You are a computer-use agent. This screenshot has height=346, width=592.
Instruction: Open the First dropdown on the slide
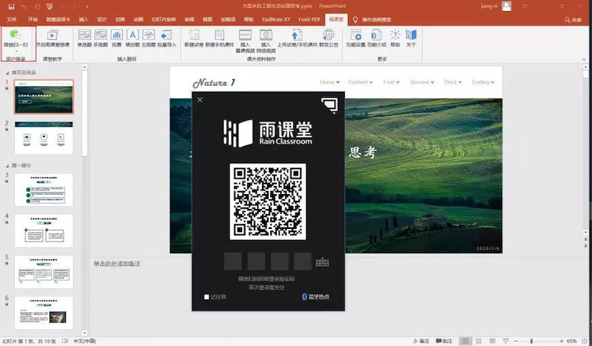pos(391,82)
